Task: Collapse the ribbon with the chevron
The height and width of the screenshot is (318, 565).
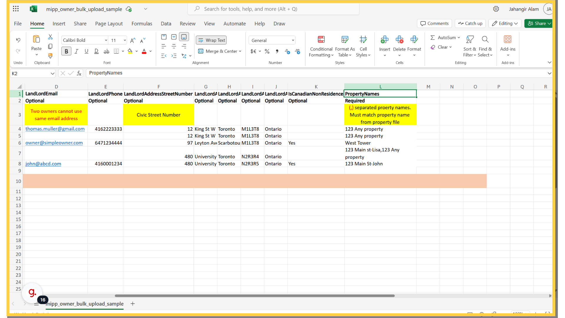Action: click(x=549, y=62)
